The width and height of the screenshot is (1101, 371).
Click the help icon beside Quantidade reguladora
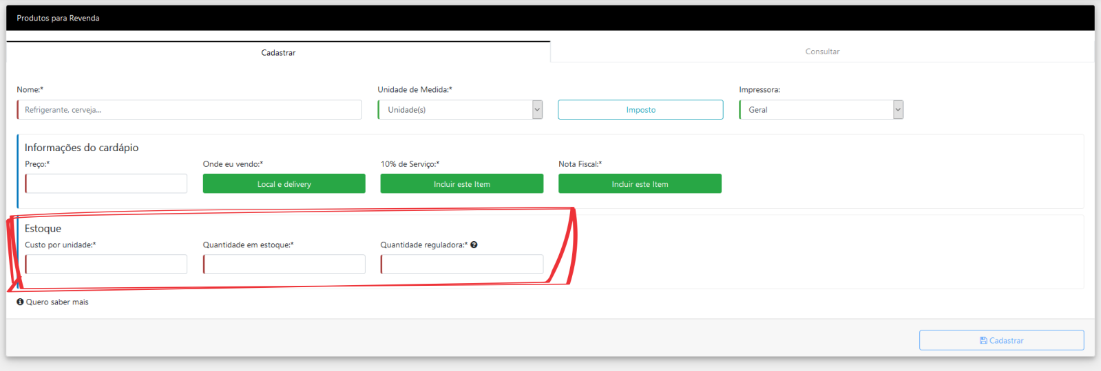click(474, 245)
